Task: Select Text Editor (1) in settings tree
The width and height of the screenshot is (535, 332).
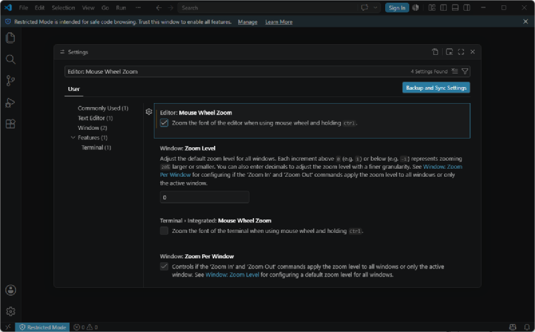Action: coord(95,118)
